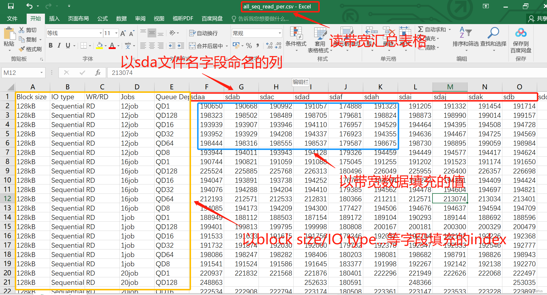Open the fill color dropdown arrow
The height and width of the screenshot is (295, 547).
tap(106, 46)
